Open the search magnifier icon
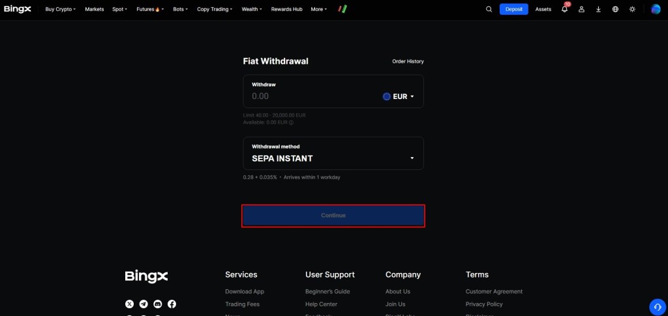The height and width of the screenshot is (316, 668). 489,9
